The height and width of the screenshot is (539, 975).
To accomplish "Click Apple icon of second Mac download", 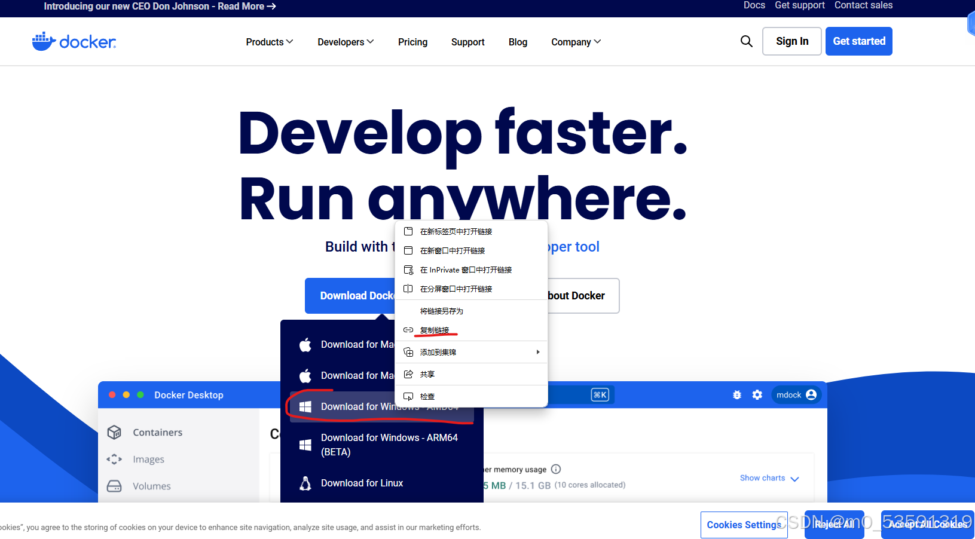I will pyautogui.click(x=305, y=376).
